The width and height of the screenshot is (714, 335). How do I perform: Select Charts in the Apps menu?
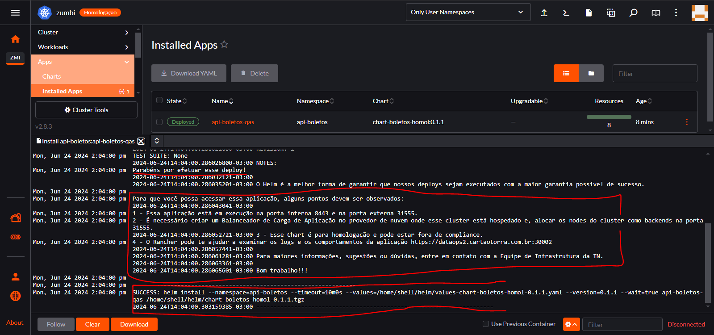pyautogui.click(x=52, y=76)
